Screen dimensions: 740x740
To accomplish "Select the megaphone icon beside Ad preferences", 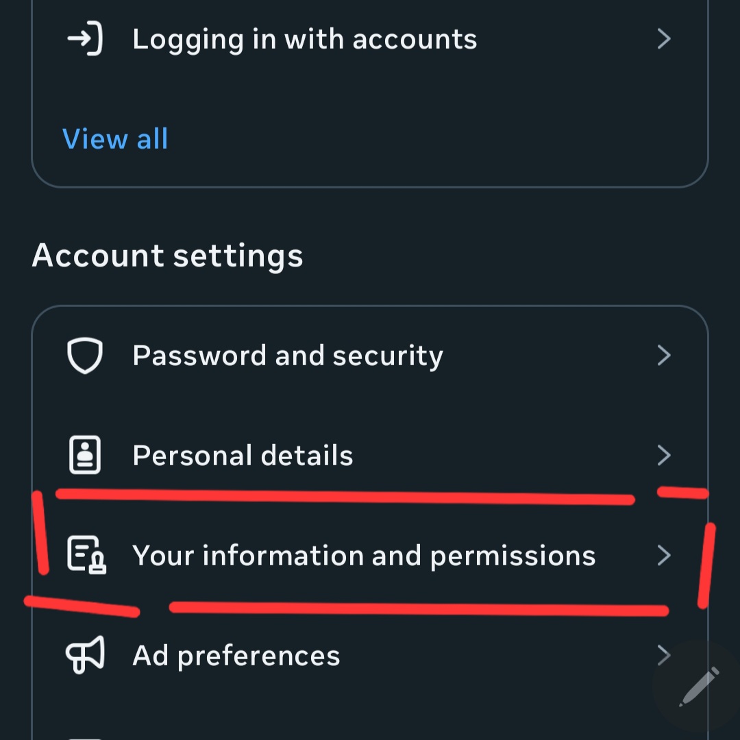I will click(x=84, y=655).
